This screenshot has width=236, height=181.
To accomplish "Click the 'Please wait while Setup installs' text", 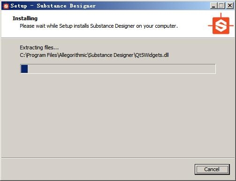I will tap(54, 26).
